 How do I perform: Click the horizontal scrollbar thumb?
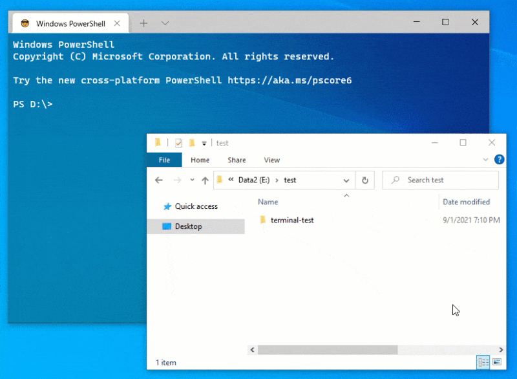point(327,350)
